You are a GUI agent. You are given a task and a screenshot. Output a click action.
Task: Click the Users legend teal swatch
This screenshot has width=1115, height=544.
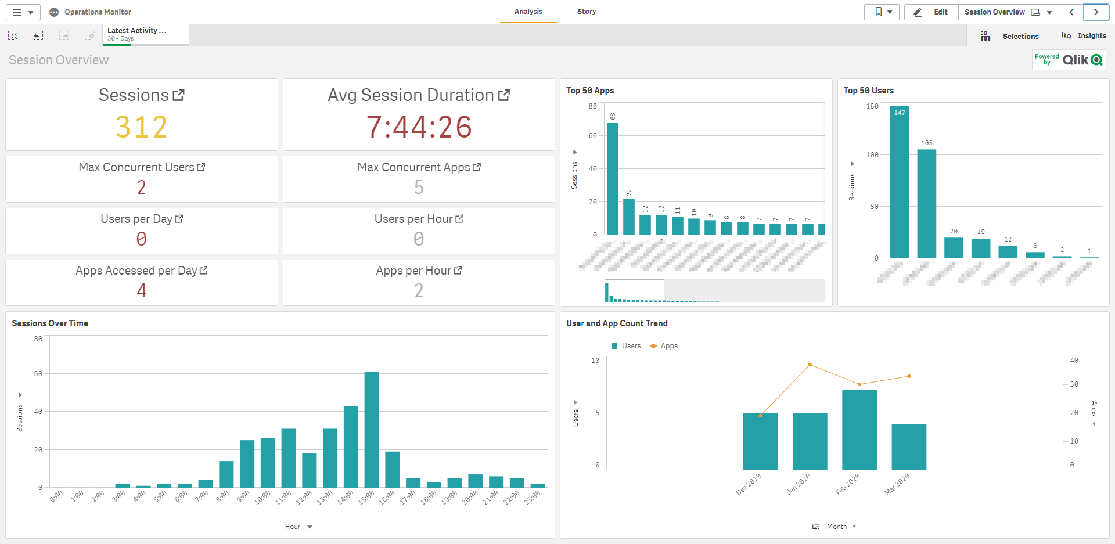[614, 346]
